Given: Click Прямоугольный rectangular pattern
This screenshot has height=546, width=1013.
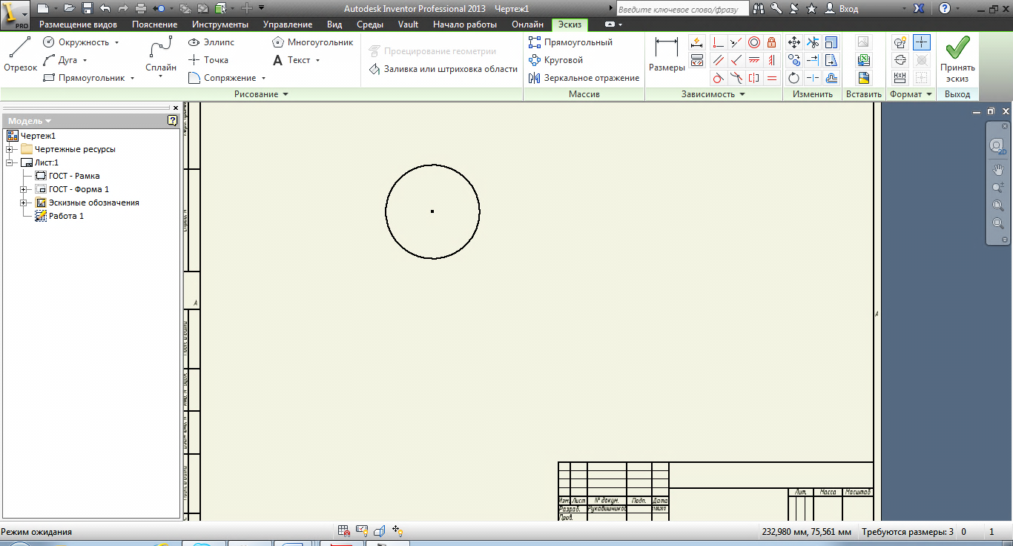Looking at the screenshot, I should 570,42.
